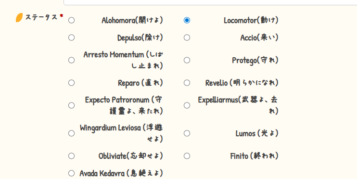Choose the Finito radio option
This screenshot has height=179, width=357.
pos(187,156)
